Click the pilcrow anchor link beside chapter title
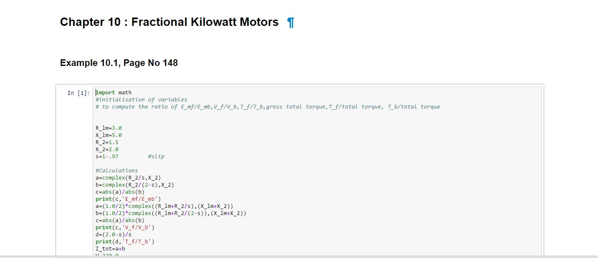The image size is (598, 258). (291, 23)
